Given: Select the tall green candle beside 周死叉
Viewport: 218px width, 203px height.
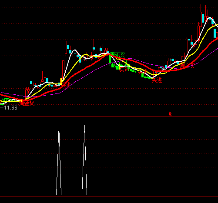Looking at the screenshot, I should coord(110,59).
